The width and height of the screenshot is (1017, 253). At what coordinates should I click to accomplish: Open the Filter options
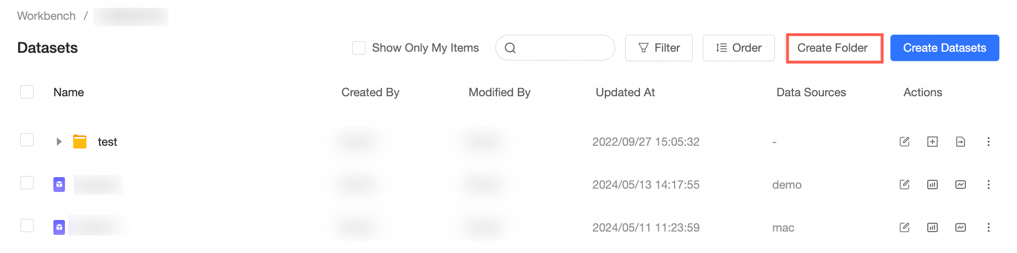point(659,48)
